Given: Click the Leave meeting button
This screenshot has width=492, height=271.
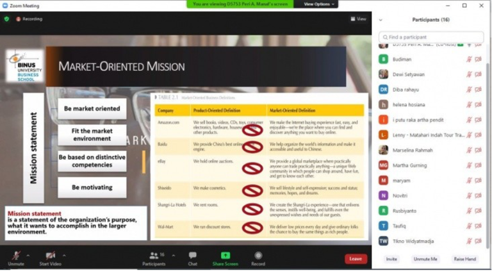Looking at the screenshot, I should click(356, 259).
